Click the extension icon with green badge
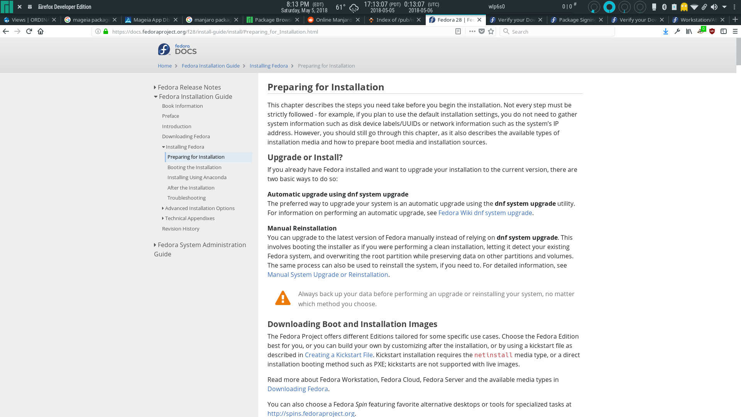Screen dimensions: 741x417 pos(701,31)
